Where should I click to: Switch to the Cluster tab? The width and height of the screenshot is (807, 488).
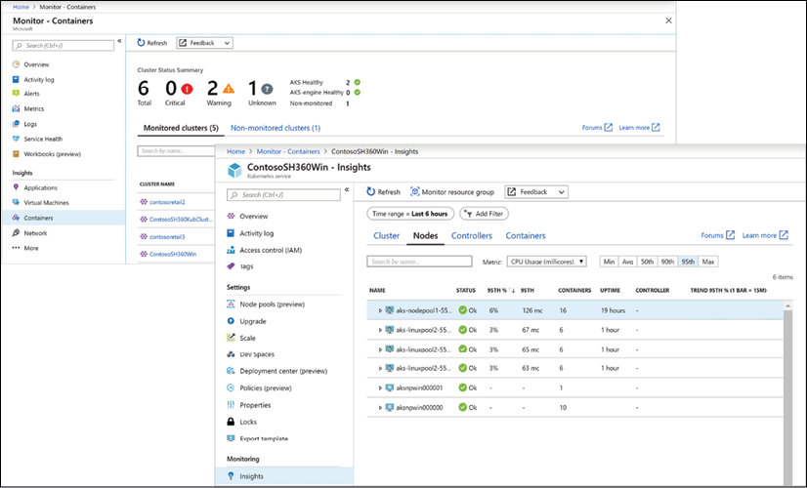click(x=387, y=236)
